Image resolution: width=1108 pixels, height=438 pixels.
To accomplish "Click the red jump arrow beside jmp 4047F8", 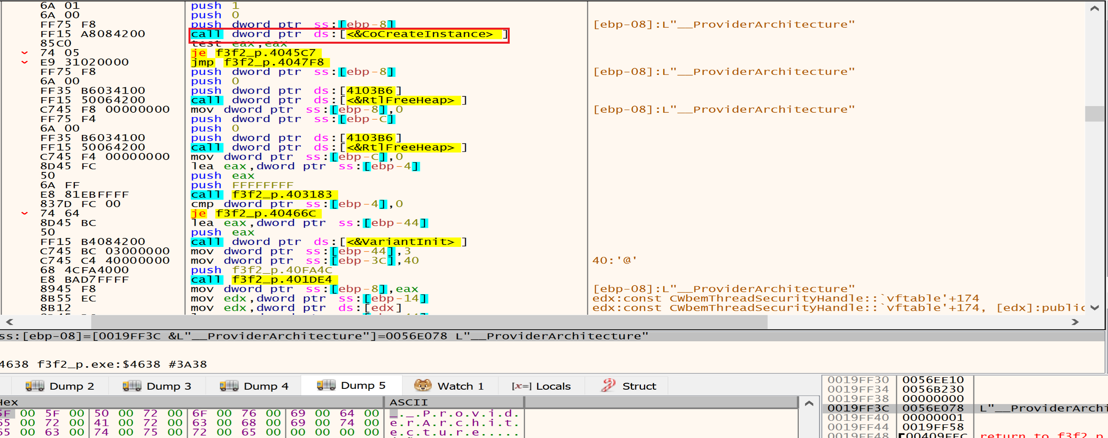I will click(x=25, y=62).
